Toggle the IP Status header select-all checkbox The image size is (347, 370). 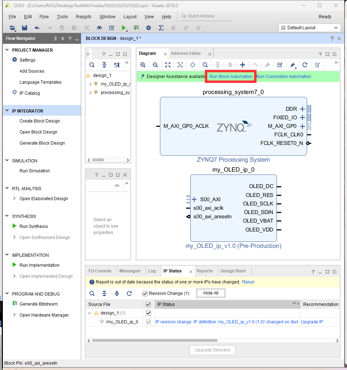[x=148, y=304]
